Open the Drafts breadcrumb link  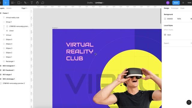(90, 3)
